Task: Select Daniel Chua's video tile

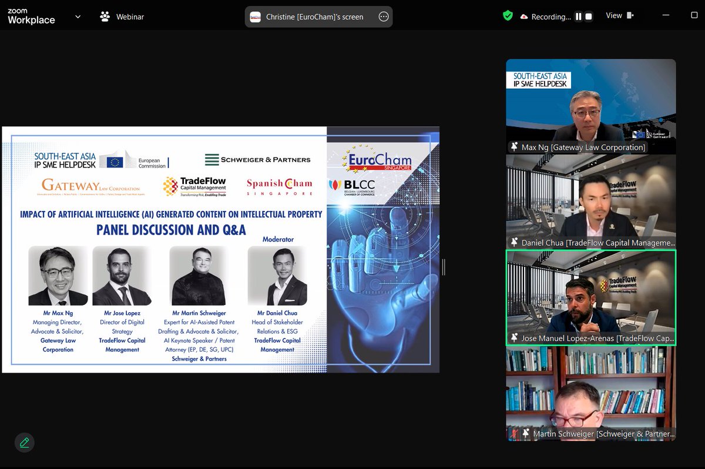Action: (x=591, y=202)
